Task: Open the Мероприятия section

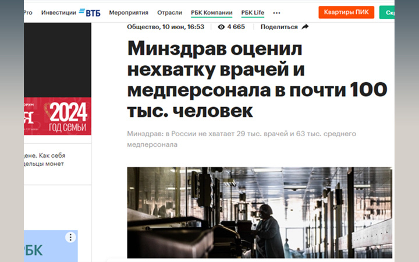Action: pyautogui.click(x=129, y=13)
